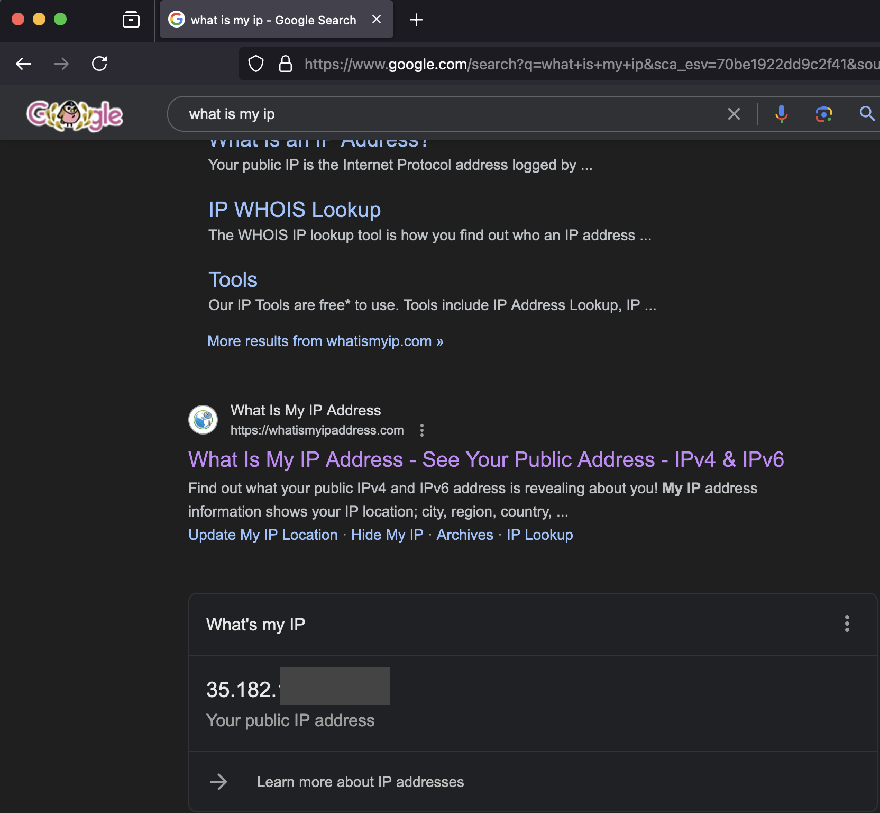Open the tracking protection shield icon
Viewport: 880px width, 813px height.
256,64
